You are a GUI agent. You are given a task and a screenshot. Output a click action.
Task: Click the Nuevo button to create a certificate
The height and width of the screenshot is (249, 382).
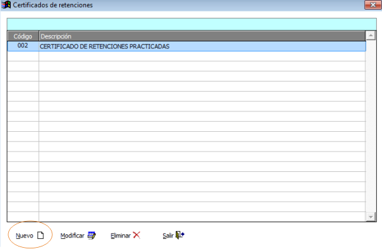coord(30,236)
